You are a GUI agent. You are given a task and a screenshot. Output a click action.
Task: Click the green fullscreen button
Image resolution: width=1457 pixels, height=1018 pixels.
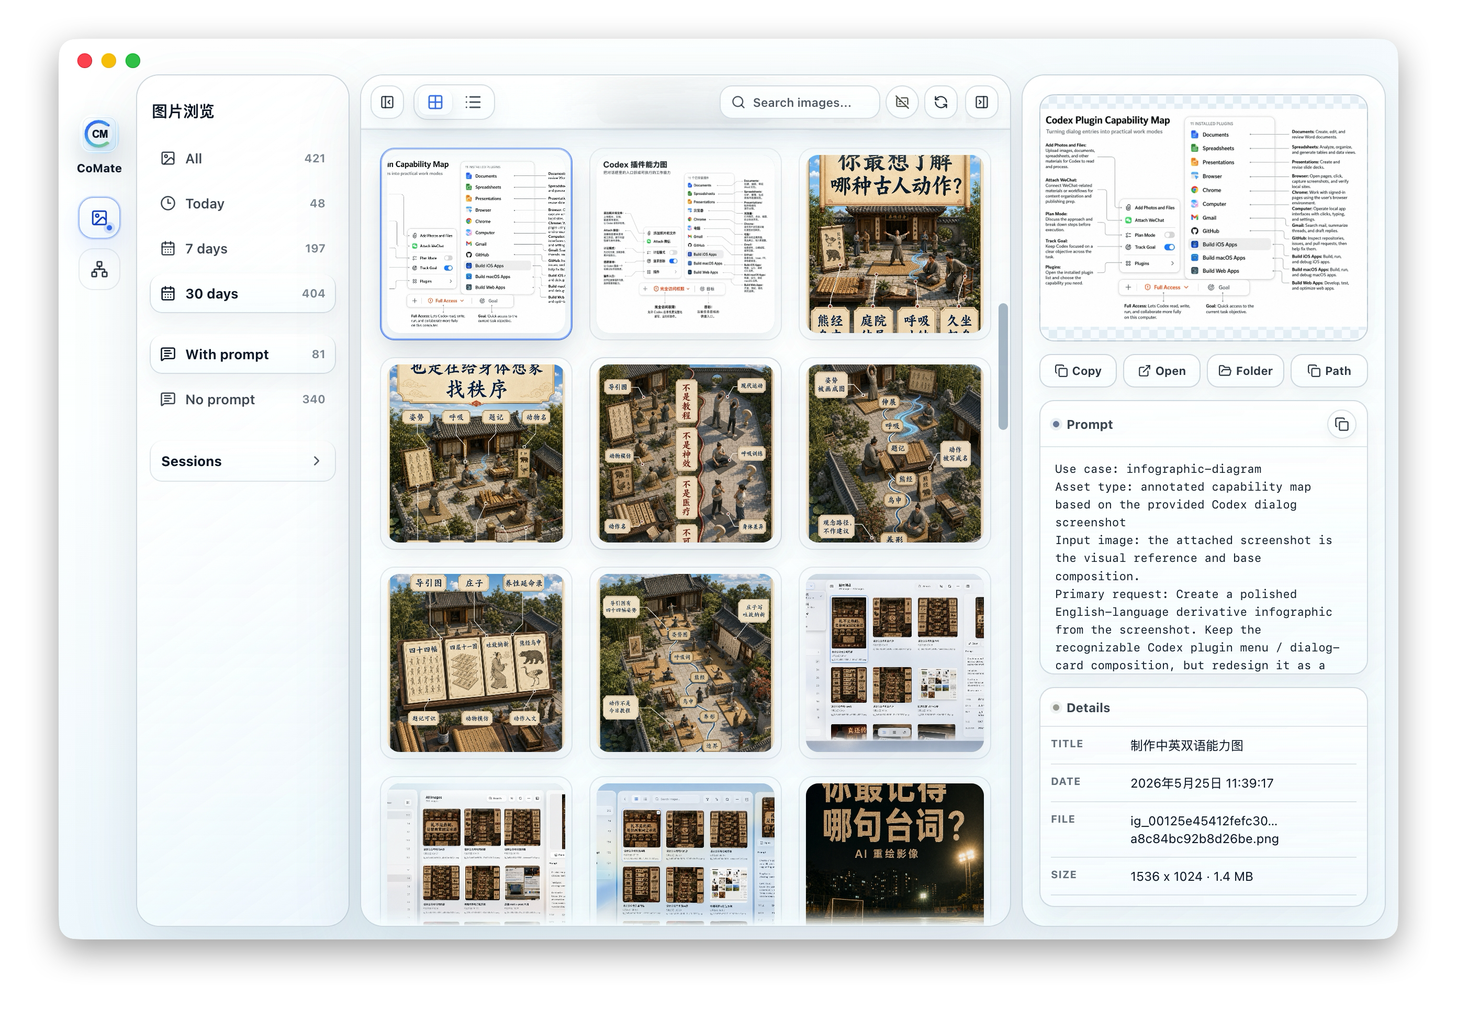point(132,60)
